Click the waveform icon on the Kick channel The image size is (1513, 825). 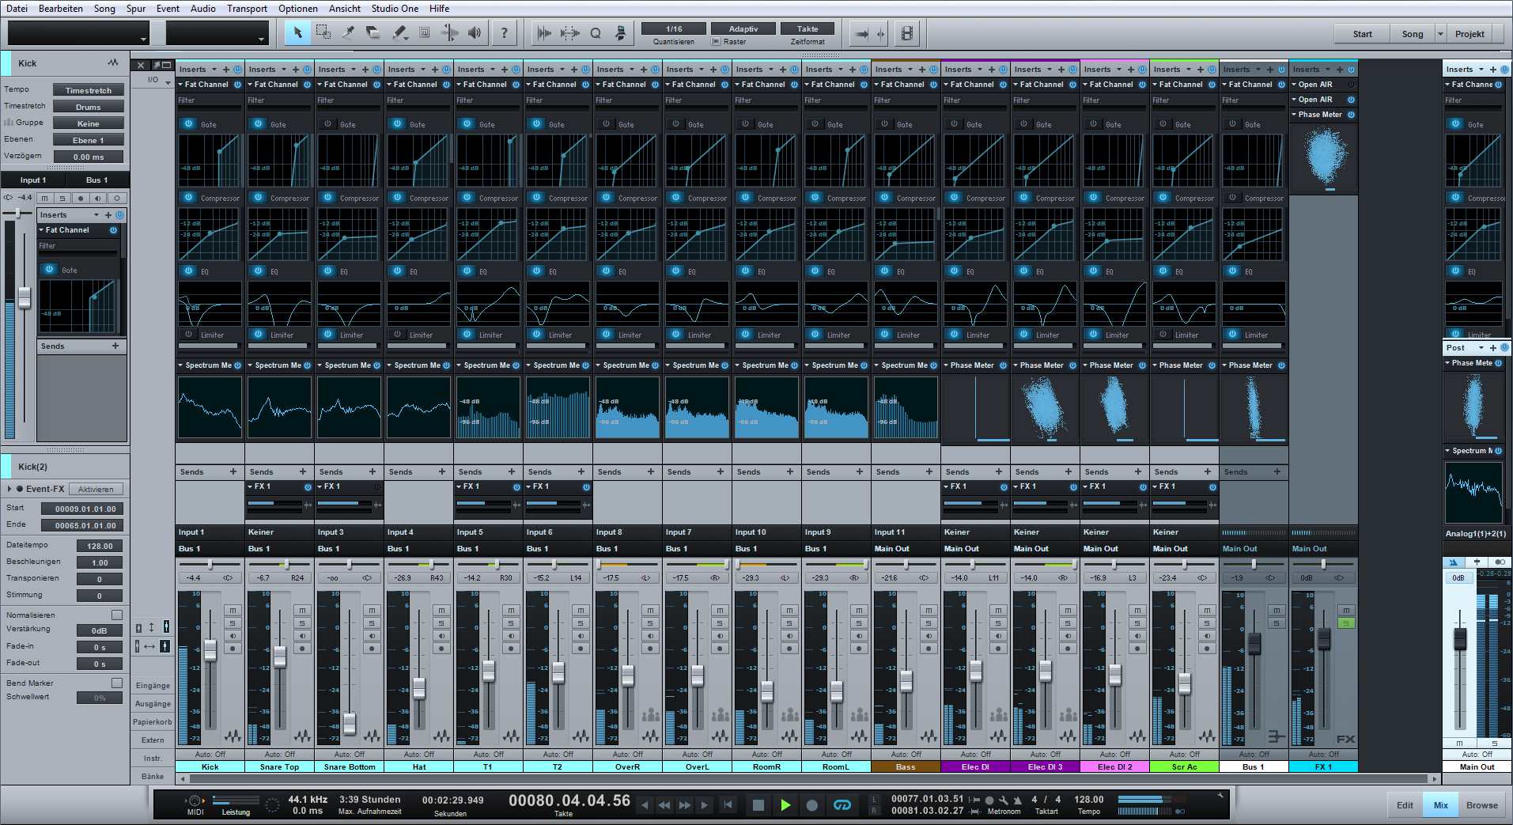tap(233, 736)
